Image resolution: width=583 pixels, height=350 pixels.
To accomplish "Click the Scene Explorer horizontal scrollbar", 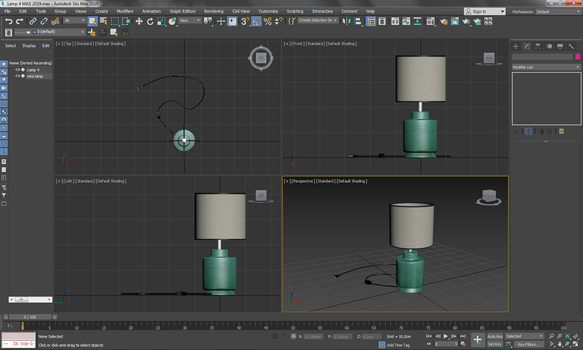I will click(x=30, y=299).
